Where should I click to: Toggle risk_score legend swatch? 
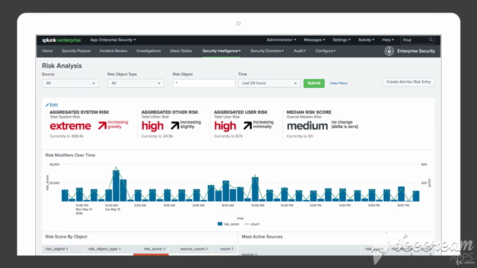tap(220, 224)
